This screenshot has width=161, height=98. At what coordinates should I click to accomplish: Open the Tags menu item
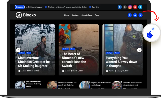(x=97, y=15)
